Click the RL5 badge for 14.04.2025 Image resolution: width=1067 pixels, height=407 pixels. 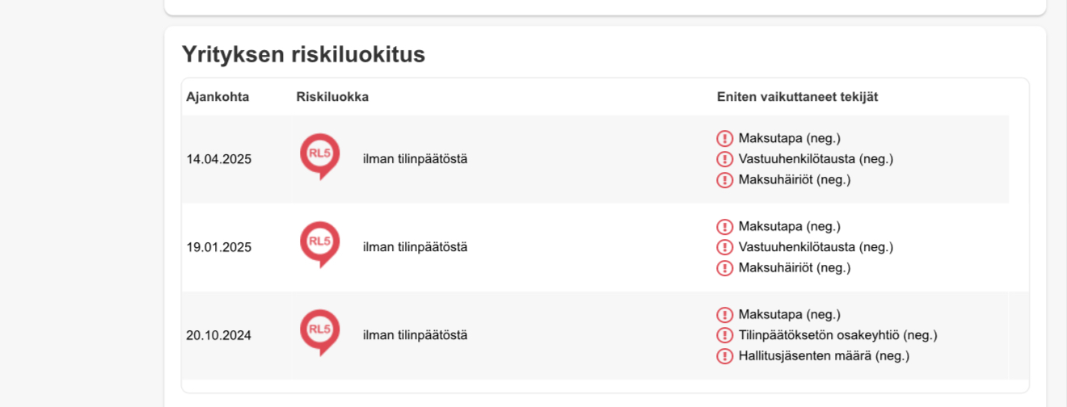point(319,155)
